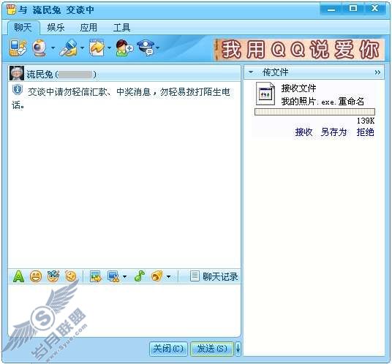The width and height of the screenshot is (392, 364).
Task: Expand the gift icon dropdown arrow
Action: pyautogui.click(x=168, y=276)
